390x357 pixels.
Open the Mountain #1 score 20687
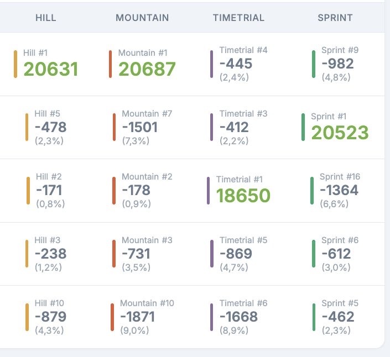tap(147, 69)
